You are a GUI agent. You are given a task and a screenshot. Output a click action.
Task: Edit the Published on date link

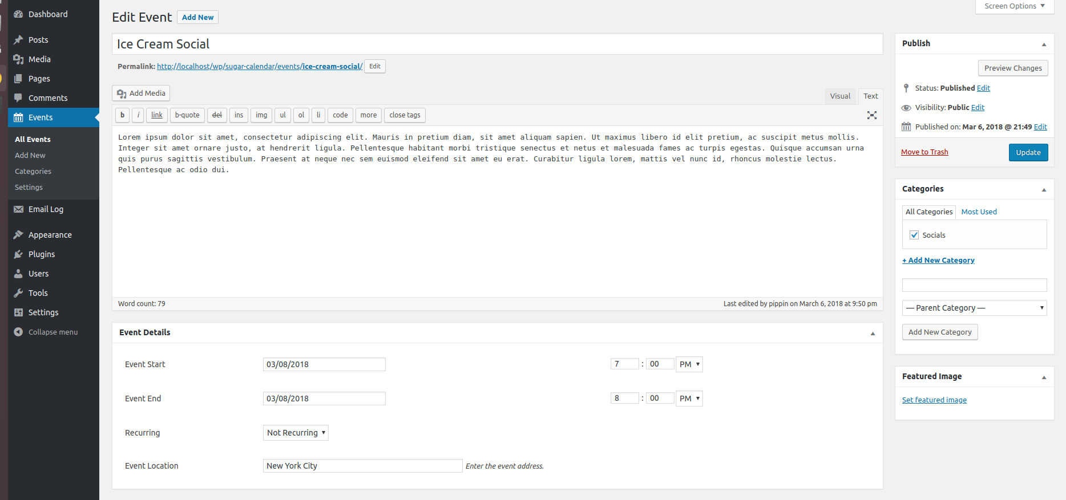coord(1040,127)
